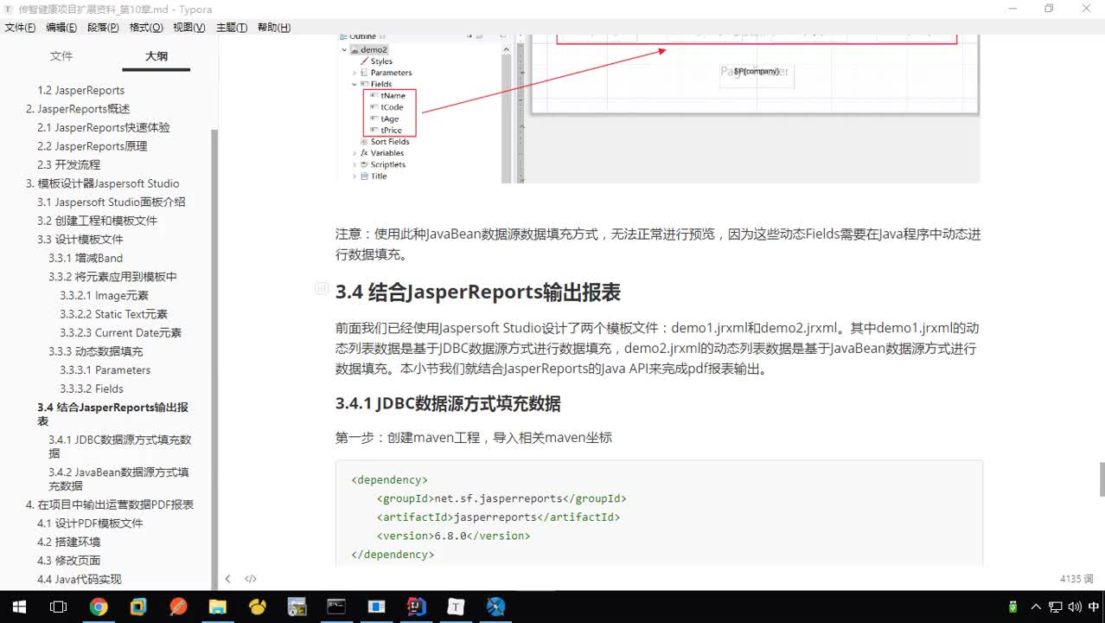Screen dimensions: 1105x623
Task: Switch sidebar to the 文件 tab
Action: [61, 56]
